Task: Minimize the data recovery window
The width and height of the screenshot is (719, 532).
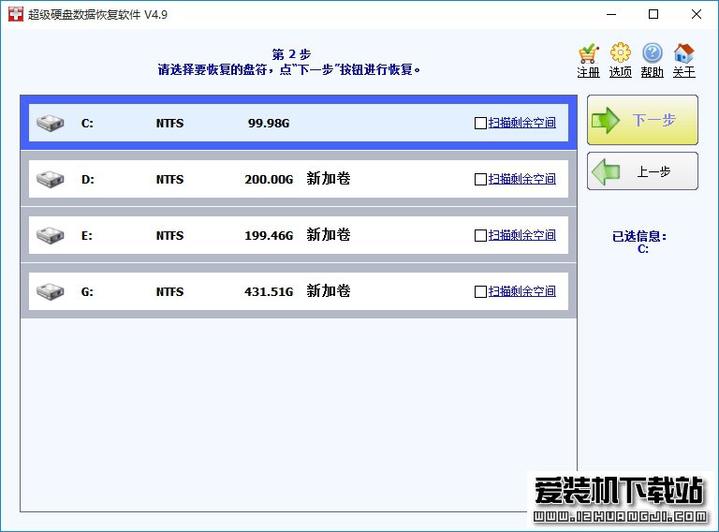Action: pyautogui.click(x=611, y=14)
